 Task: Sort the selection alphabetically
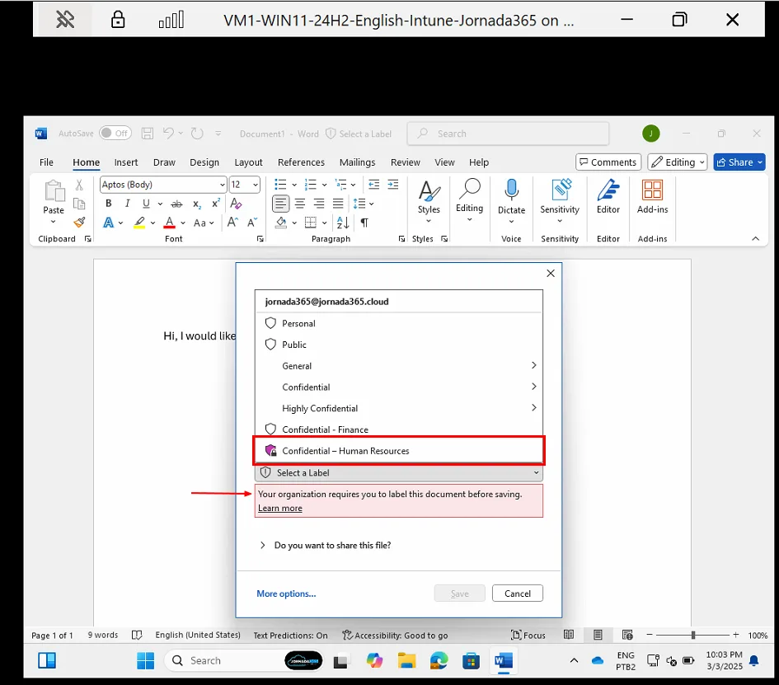343,223
